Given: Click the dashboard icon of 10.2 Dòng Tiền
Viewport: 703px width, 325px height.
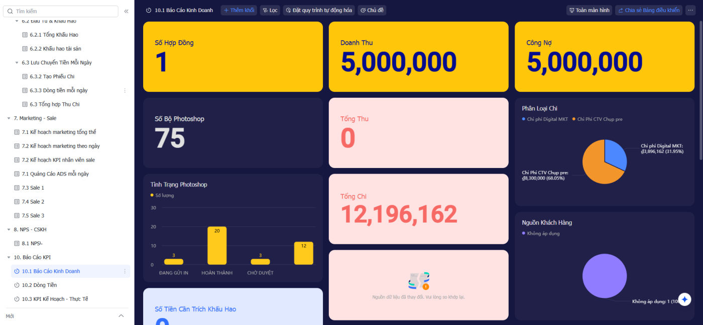Looking at the screenshot, I should coord(17,285).
